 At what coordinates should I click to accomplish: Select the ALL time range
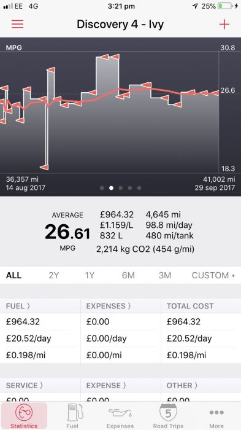coord(13,275)
